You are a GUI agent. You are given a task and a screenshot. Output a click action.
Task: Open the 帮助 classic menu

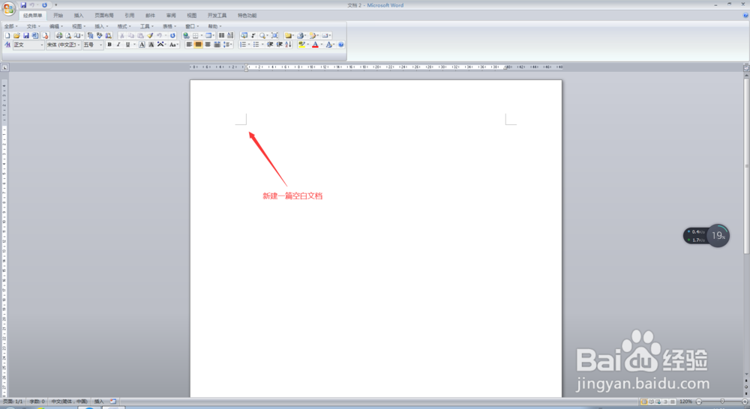point(214,26)
